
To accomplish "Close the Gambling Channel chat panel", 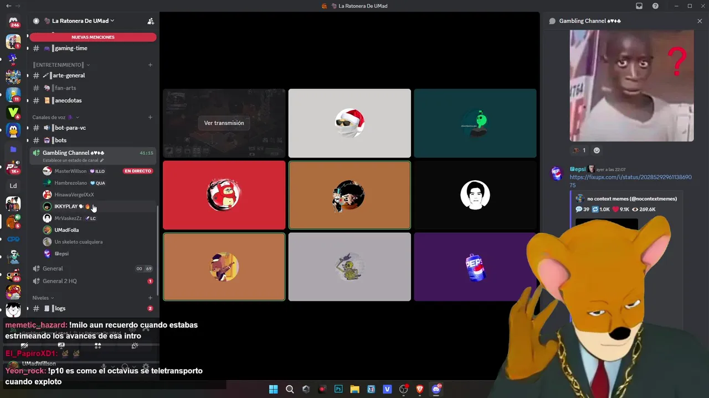I will (x=700, y=21).
